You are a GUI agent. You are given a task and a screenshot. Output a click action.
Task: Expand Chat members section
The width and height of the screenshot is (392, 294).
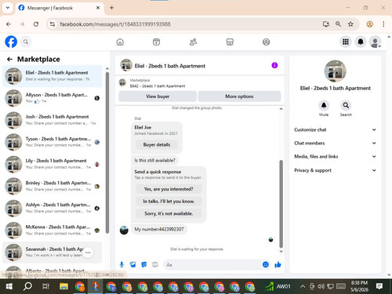click(x=335, y=143)
